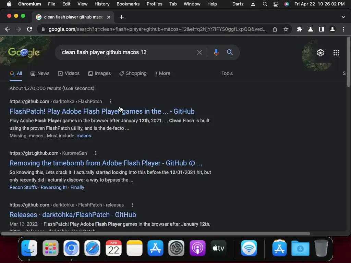Expand the More search filters

click(163, 73)
